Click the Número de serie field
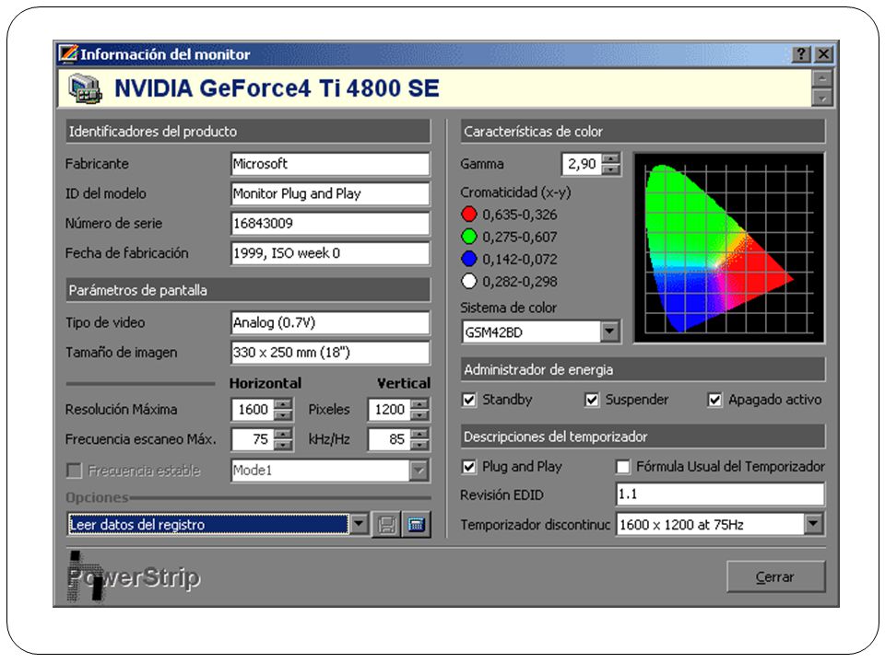This screenshot has height=663, width=885. coord(330,223)
